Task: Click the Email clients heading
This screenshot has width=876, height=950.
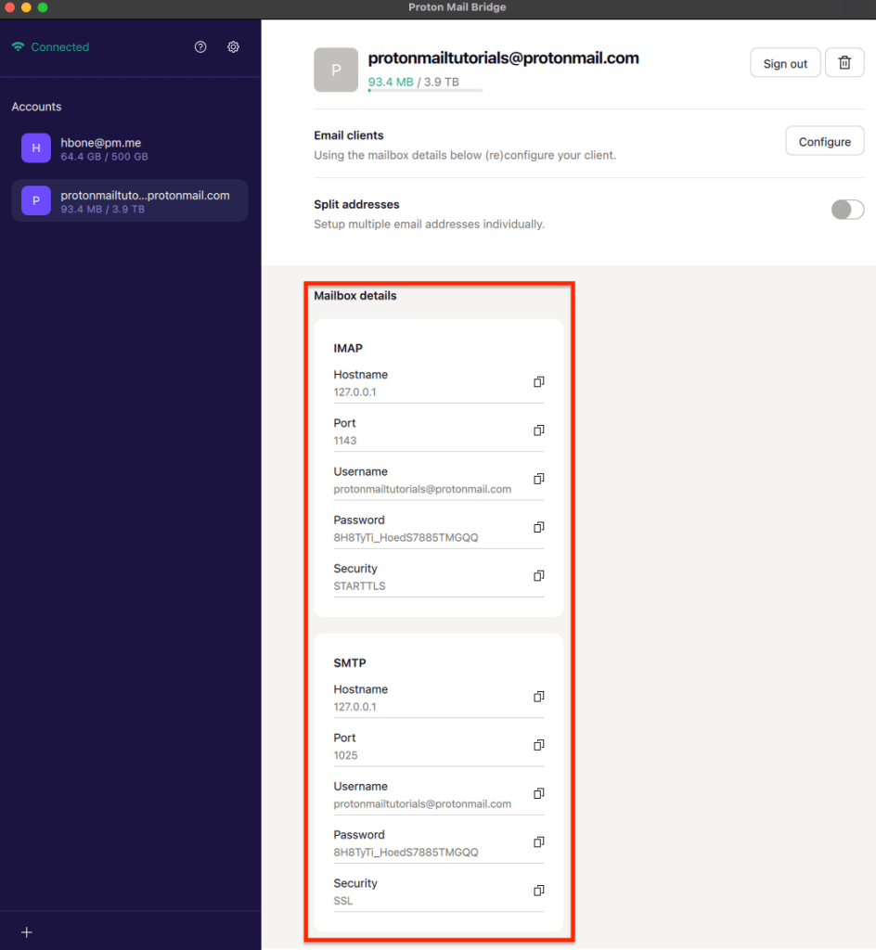Action: coord(348,135)
